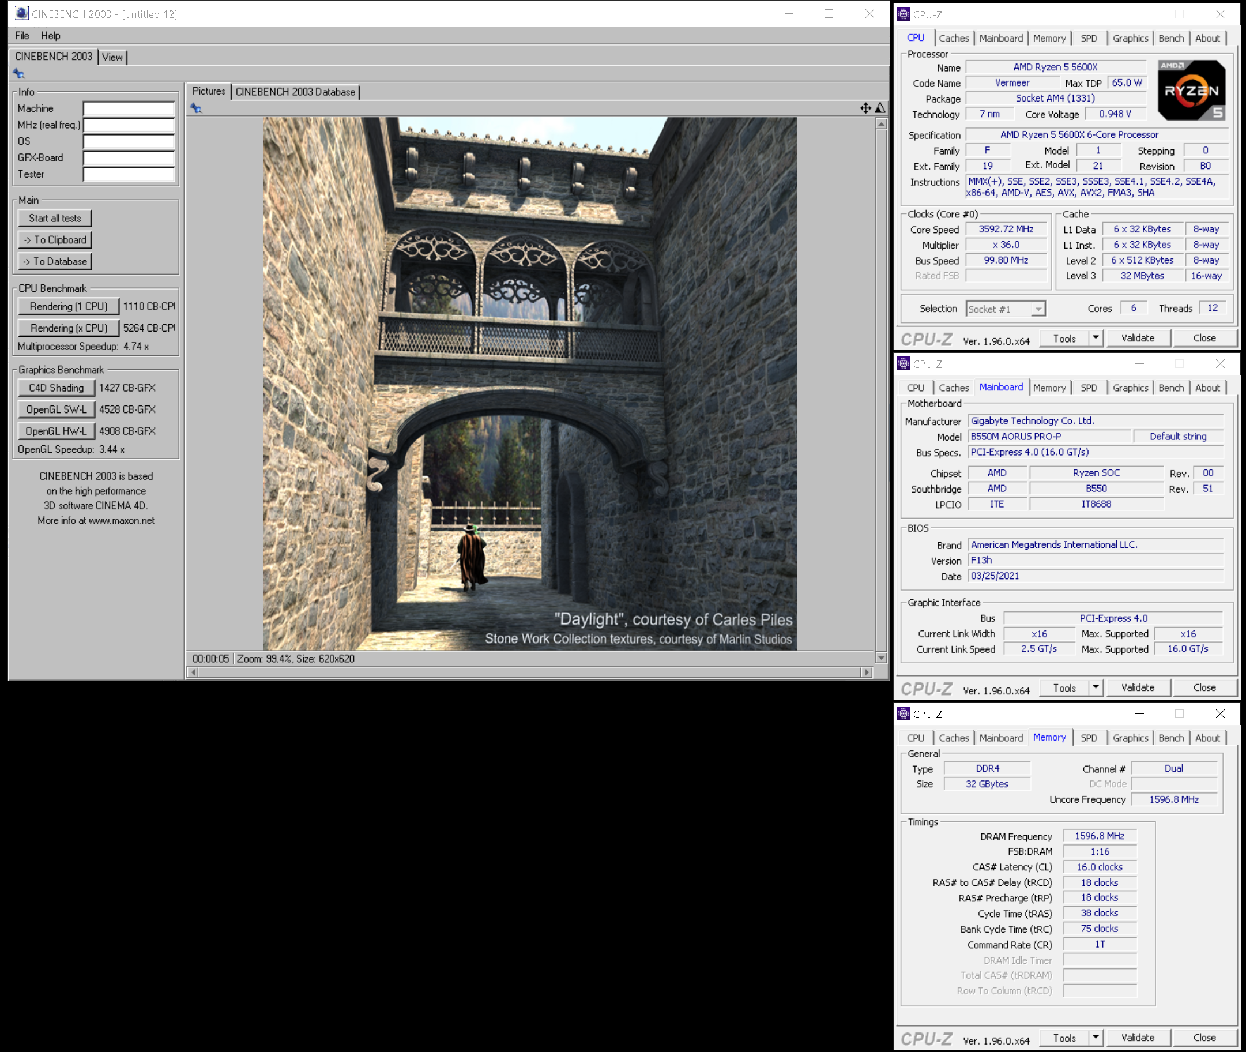This screenshot has width=1246, height=1052.
Task: Select the Pictures tab
Action: [209, 91]
